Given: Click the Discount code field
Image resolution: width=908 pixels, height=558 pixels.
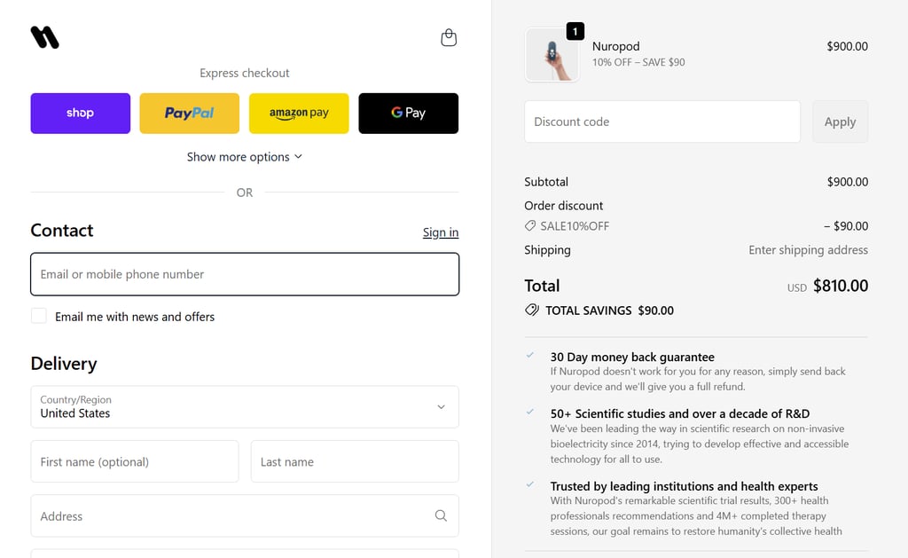Looking at the screenshot, I should (x=662, y=122).
